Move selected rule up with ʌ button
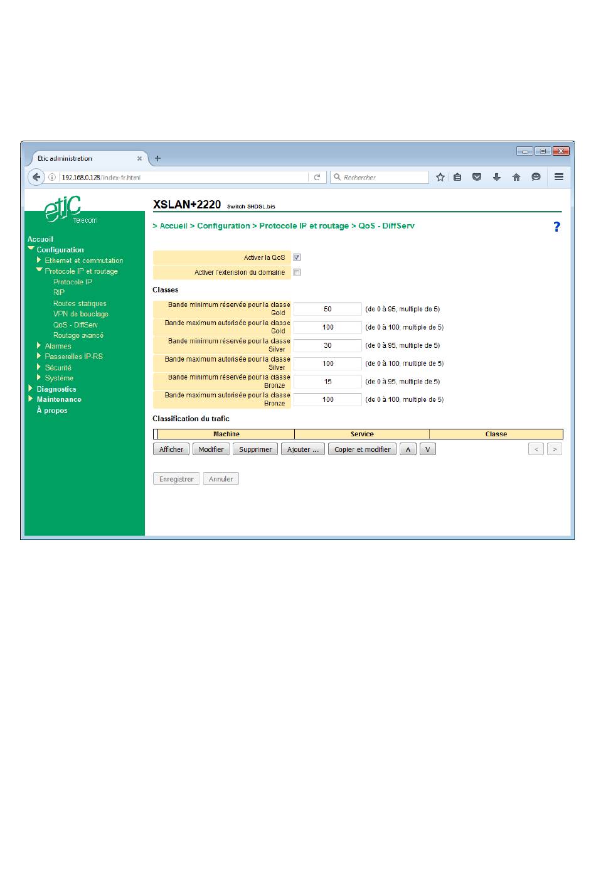The width and height of the screenshot is (596, 877). point(408,449)
